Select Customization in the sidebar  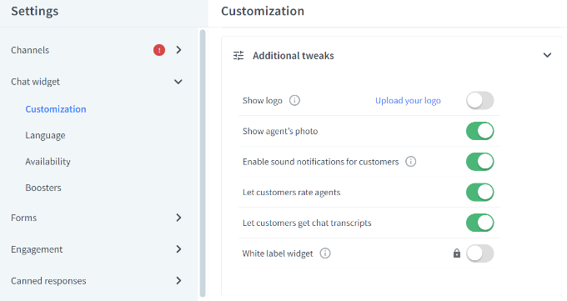tap(56, 109)
